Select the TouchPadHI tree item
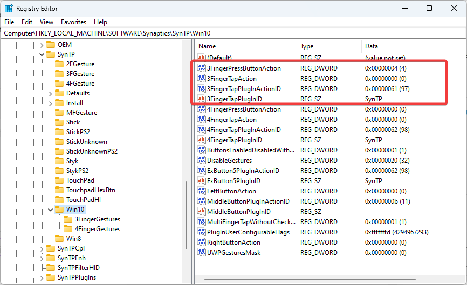Image resolution: width=467 pixels, height=285 pixels. tap(84, 200)
